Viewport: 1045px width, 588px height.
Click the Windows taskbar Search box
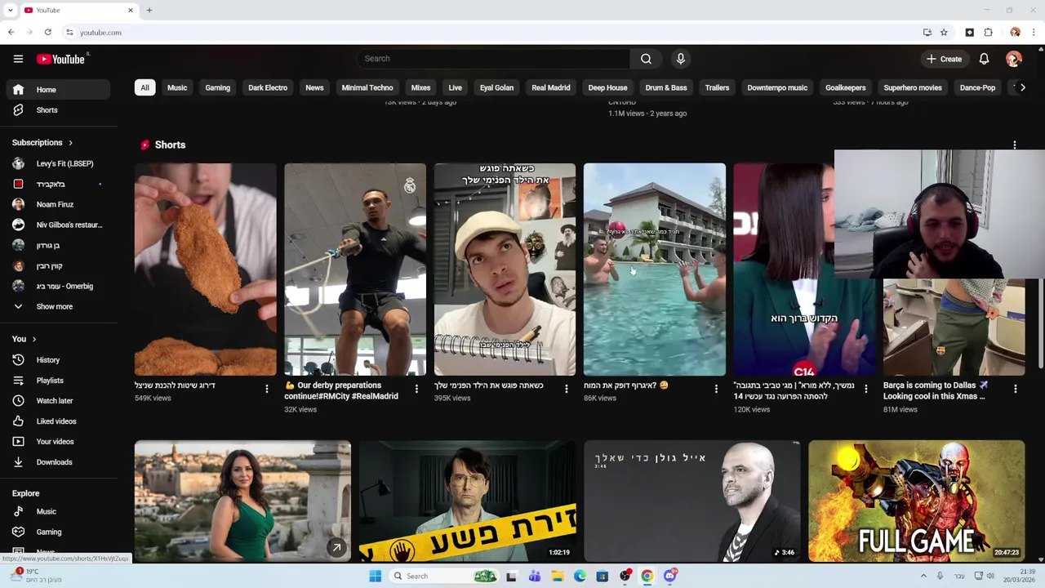(x=443, y=577)
